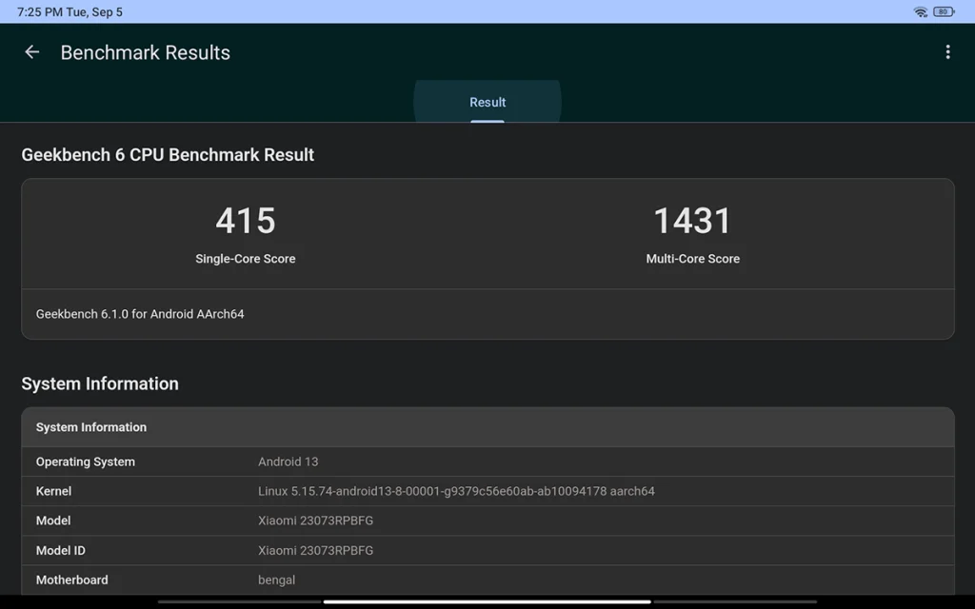The image size is (975, 609).
Task: Tap the Model ID value Xiaomi 23073RPBFG
Action: (316, 551)
